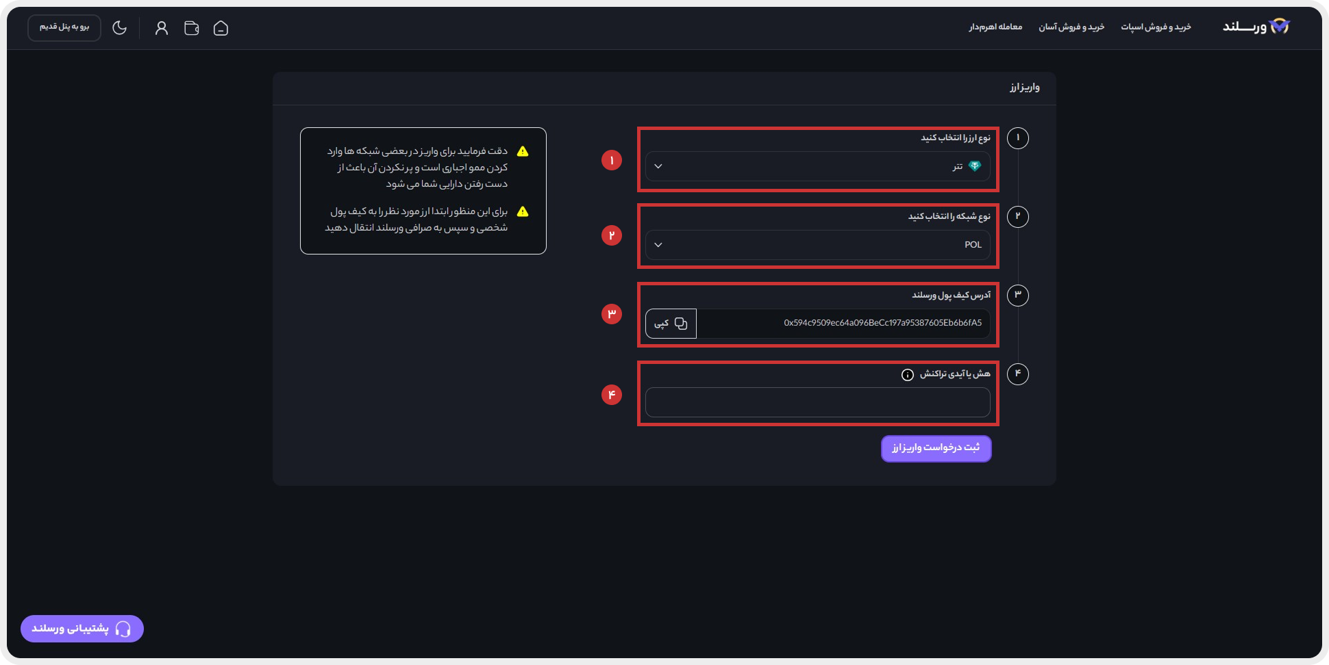Screen dimensions: 1329x665
Task: Open the easy buy and sell menu
Action: coord(1071,27)
